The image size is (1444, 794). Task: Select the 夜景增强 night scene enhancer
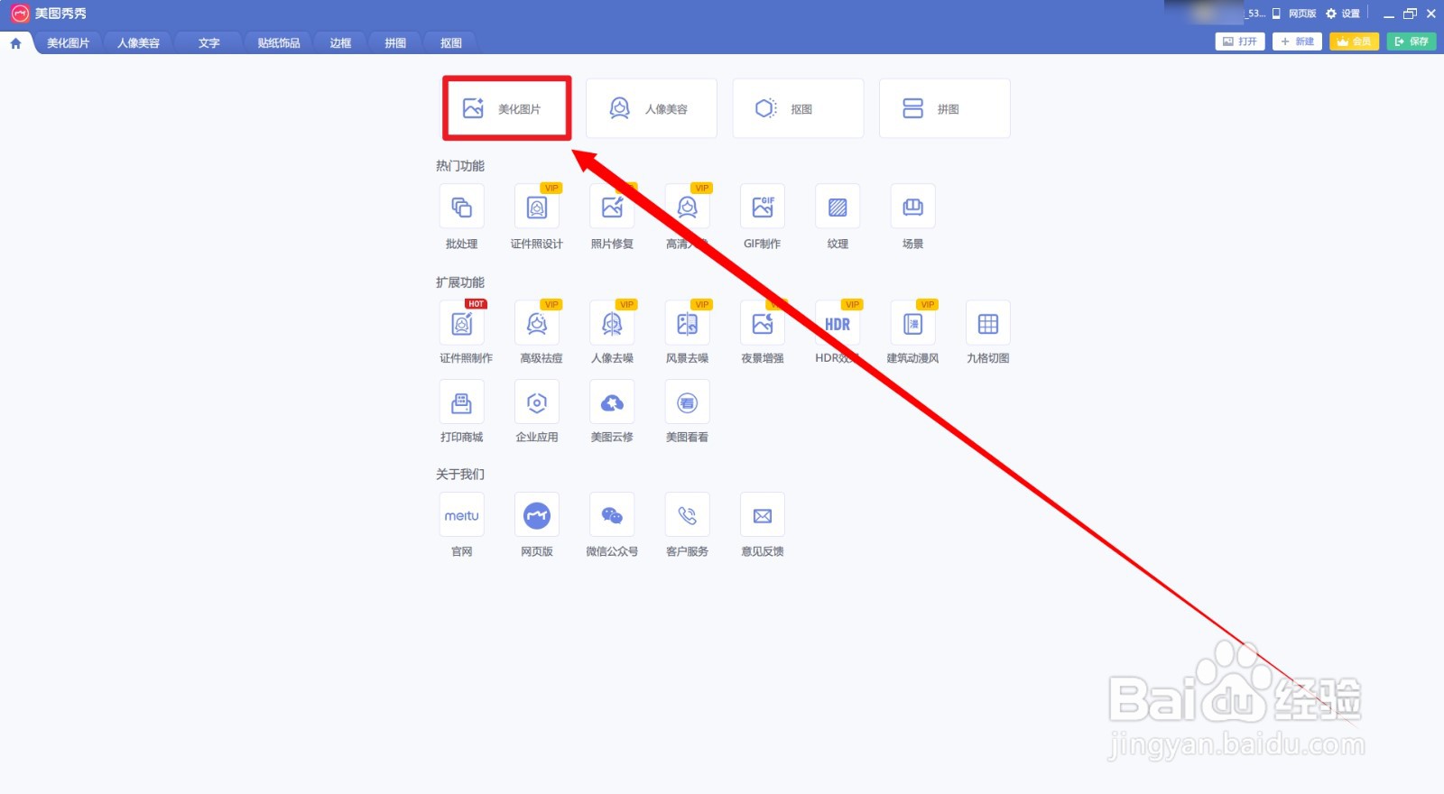pos(763,323)
